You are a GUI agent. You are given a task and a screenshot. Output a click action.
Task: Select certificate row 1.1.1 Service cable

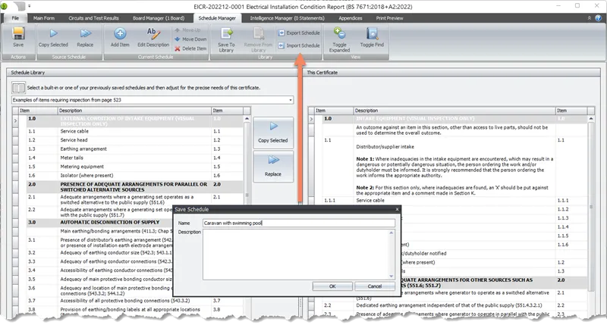coord(451,201)
